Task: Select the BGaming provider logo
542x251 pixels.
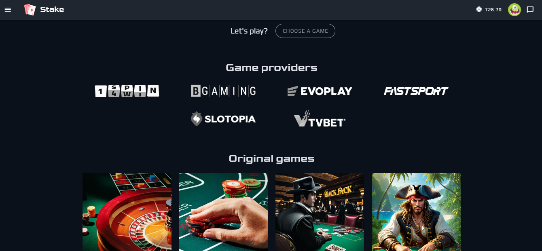Action: [x=223, y=91]
